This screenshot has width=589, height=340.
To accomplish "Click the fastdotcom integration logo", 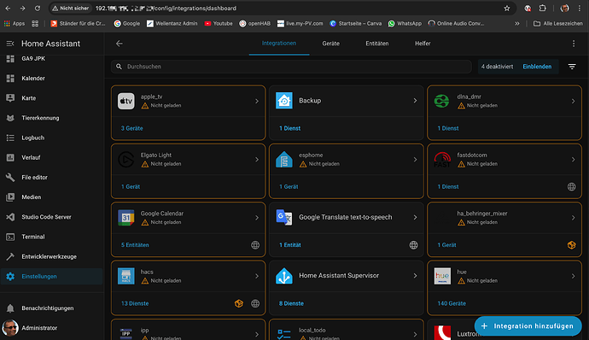I will coord(442,160).
